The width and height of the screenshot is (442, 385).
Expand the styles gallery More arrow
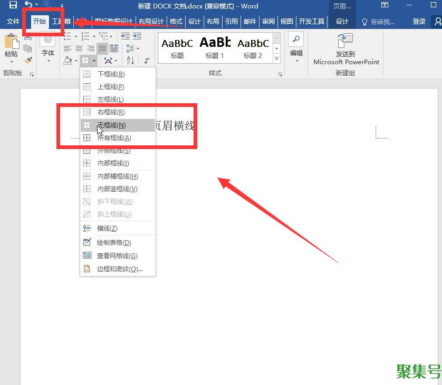277,57
